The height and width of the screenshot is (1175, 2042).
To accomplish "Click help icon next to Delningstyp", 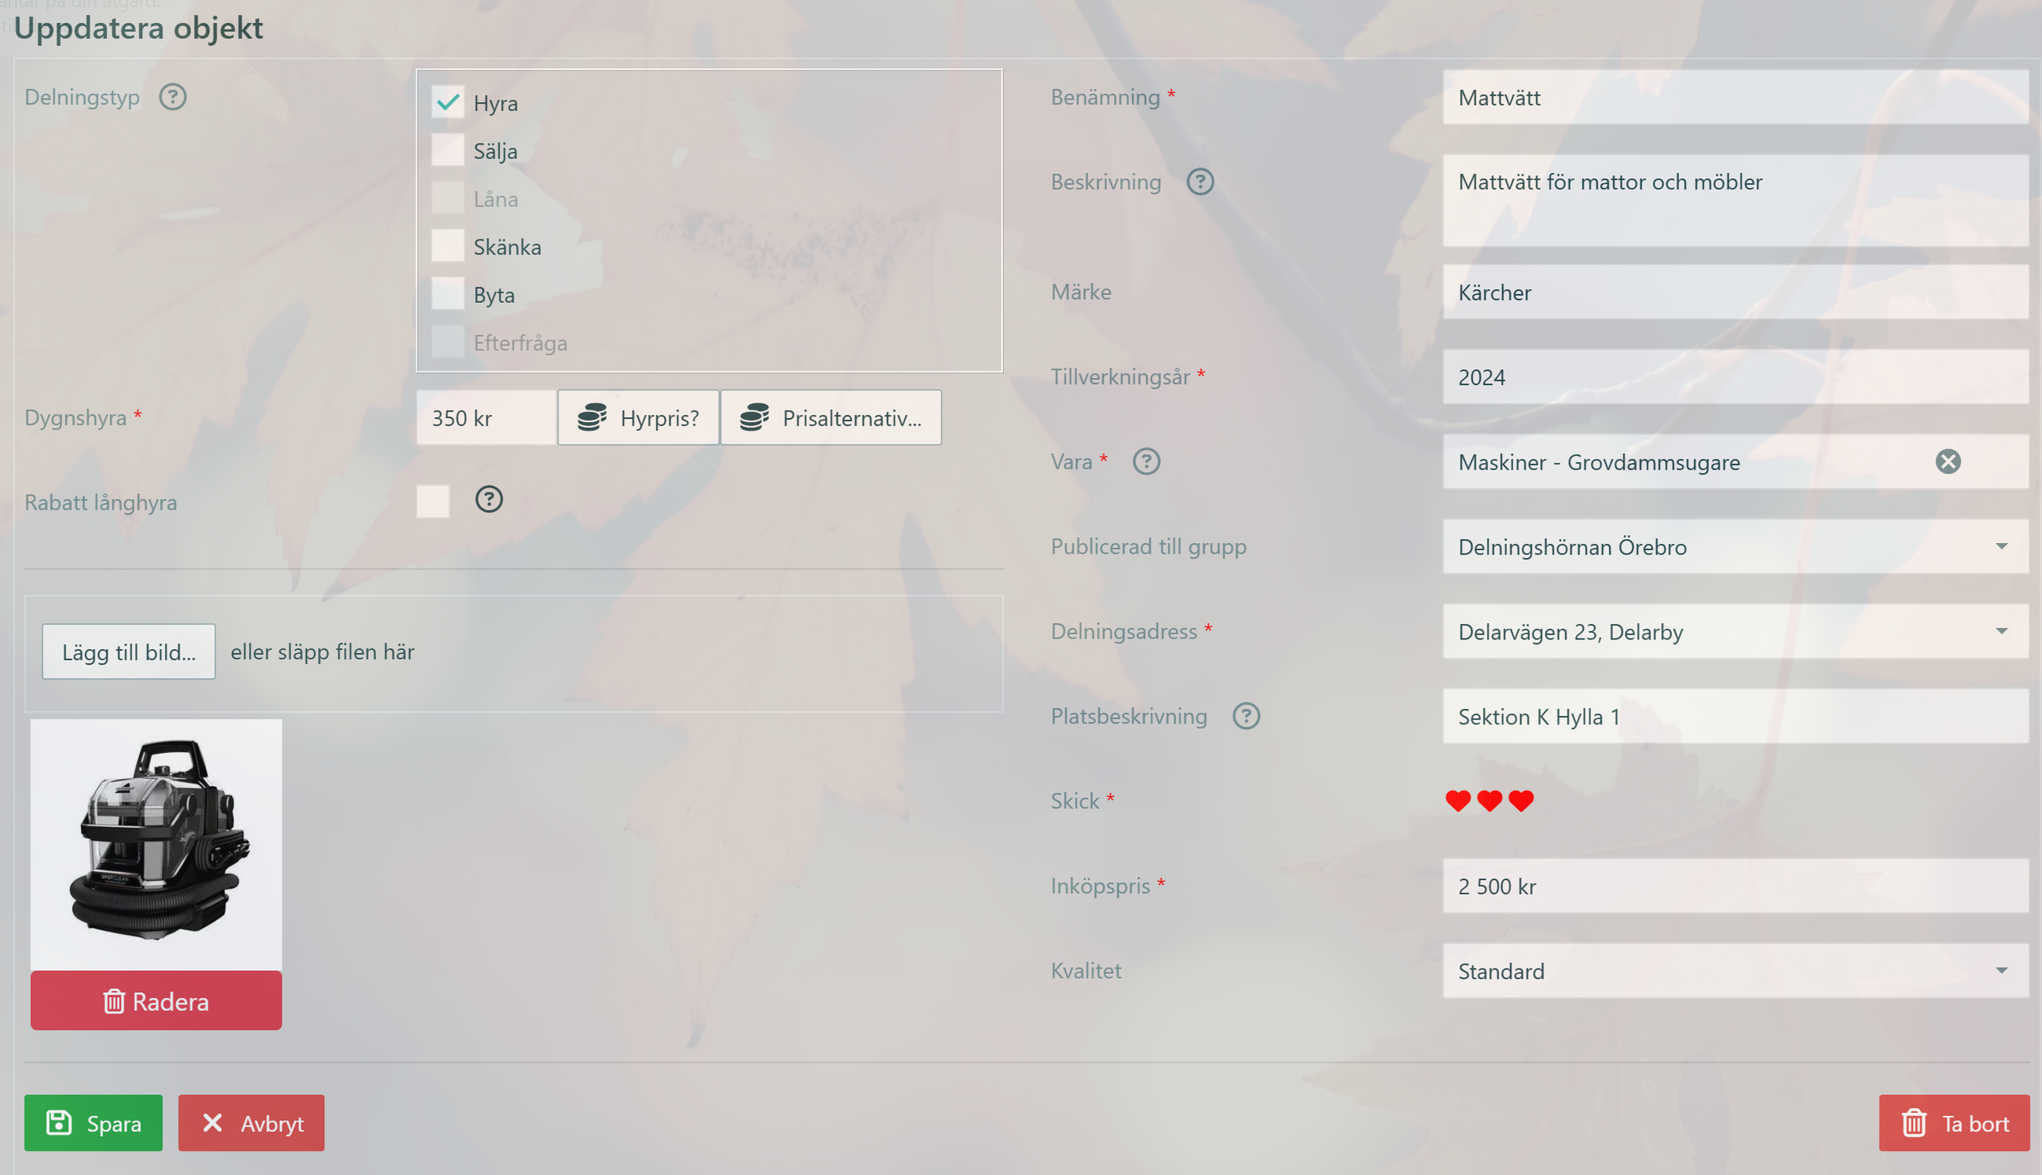I will [172, 97].
